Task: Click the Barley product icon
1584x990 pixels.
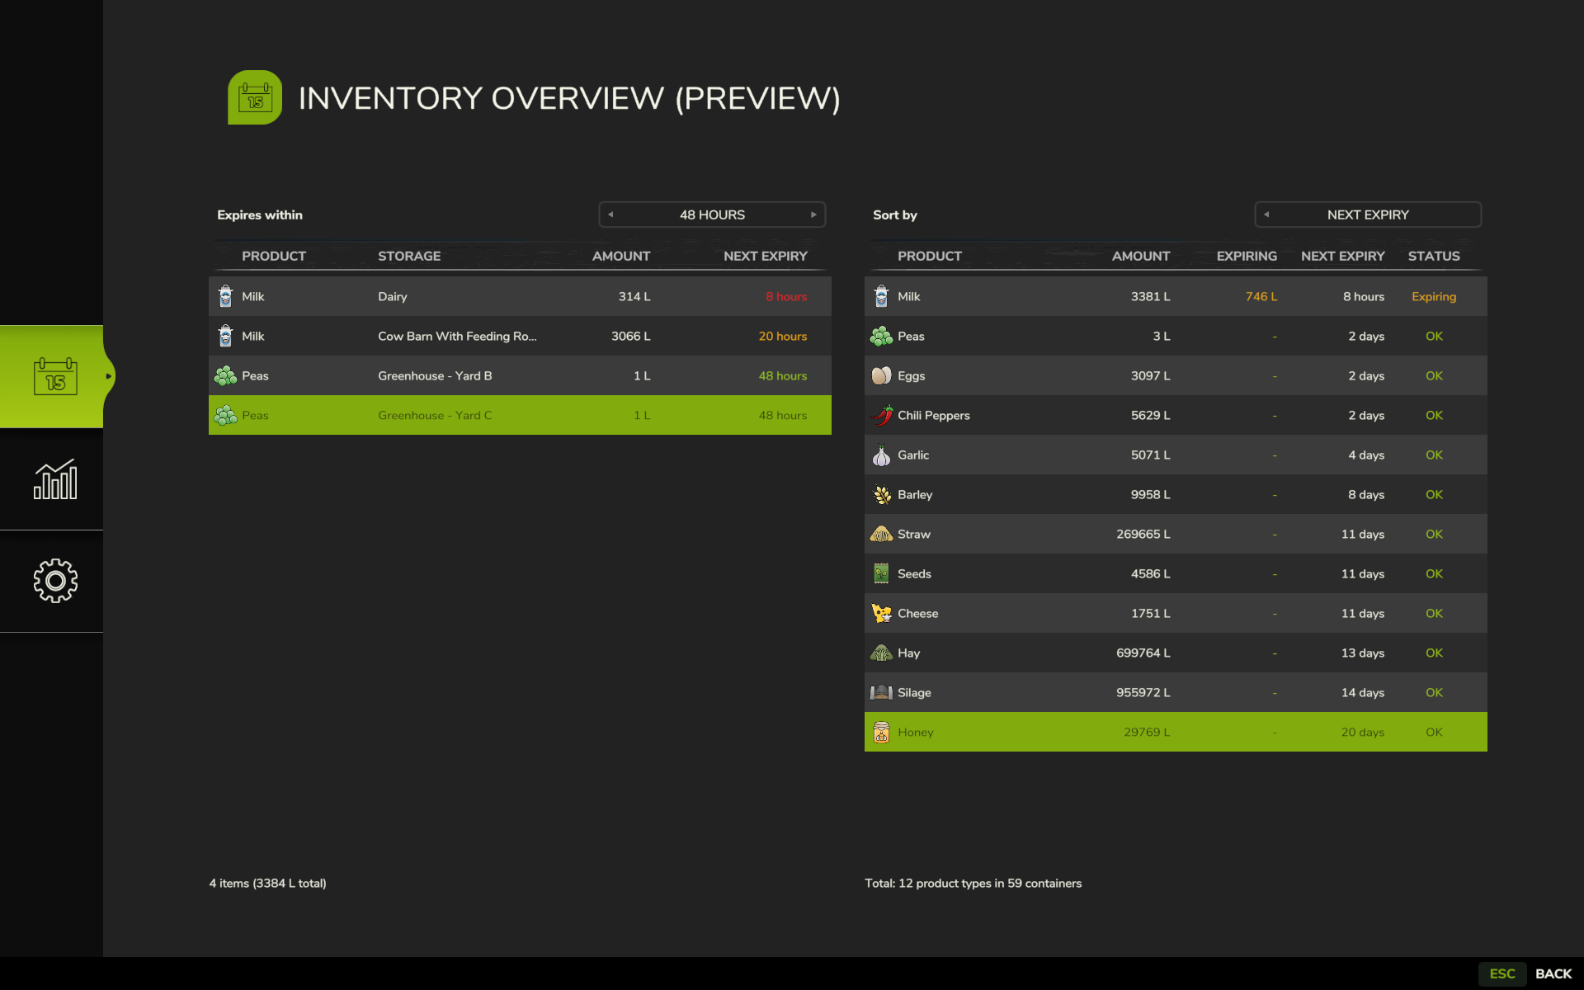Action: 881,494
